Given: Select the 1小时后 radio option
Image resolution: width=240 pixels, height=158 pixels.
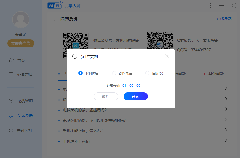Looking at the screenshot, I should click(80, 73).
